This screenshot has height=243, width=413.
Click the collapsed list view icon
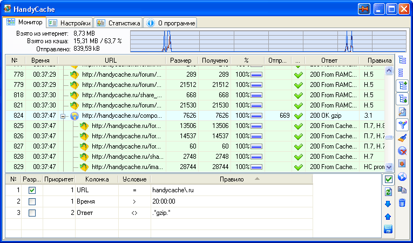402,72
